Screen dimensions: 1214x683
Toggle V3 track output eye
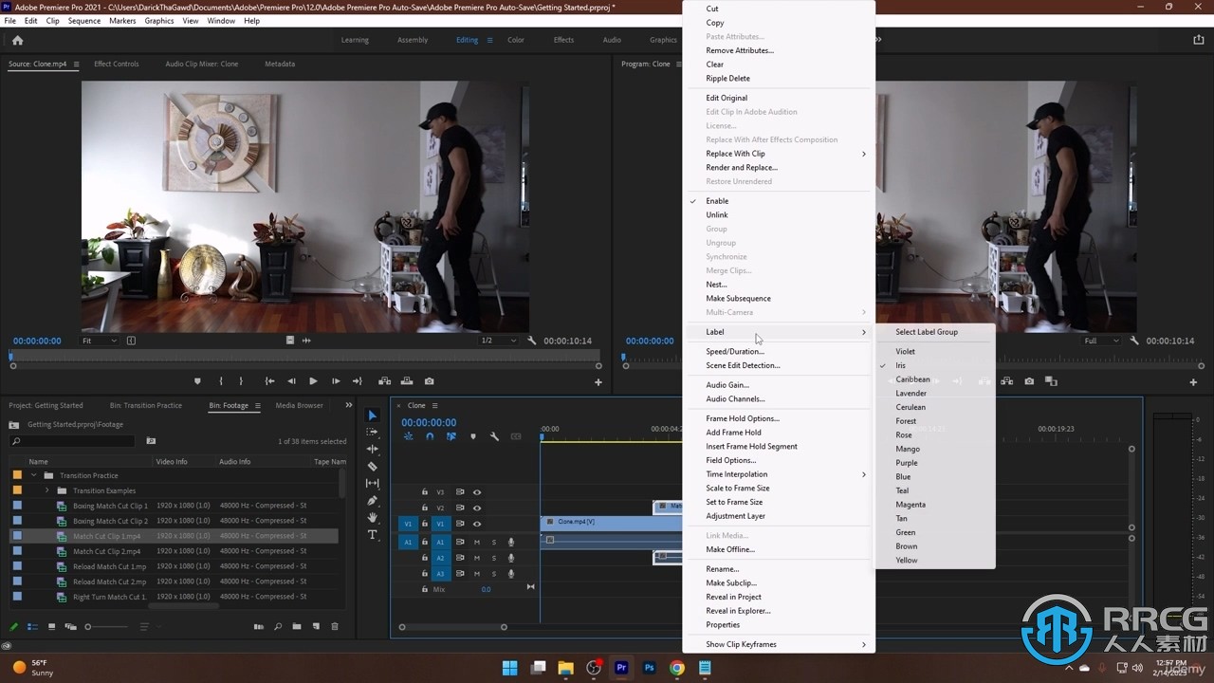click(477, 492)
